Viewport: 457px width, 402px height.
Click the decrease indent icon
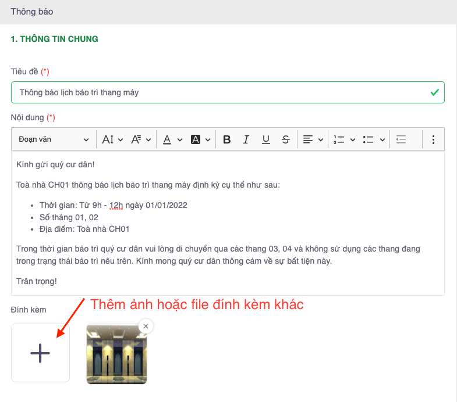(x=401, y=139)
